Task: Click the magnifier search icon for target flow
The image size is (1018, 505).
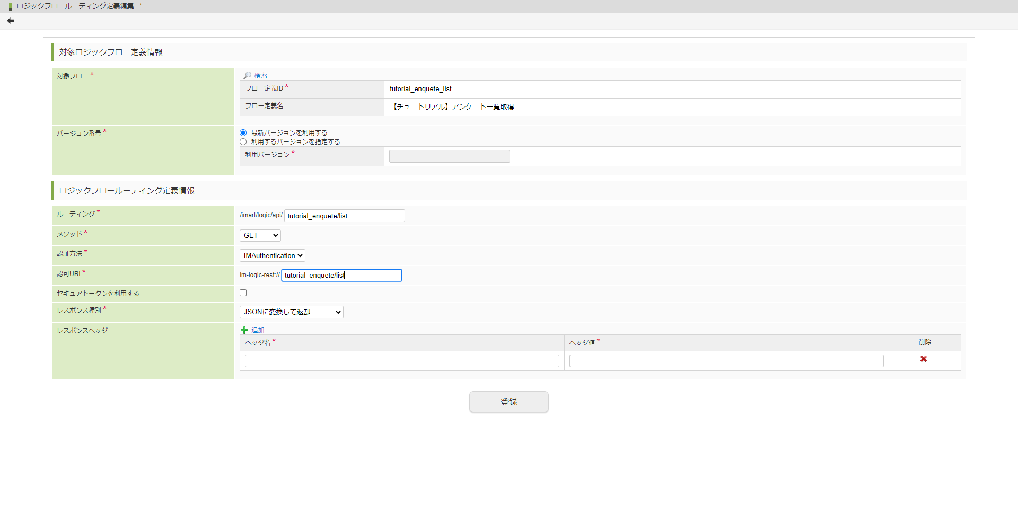Action: point(247,75)
